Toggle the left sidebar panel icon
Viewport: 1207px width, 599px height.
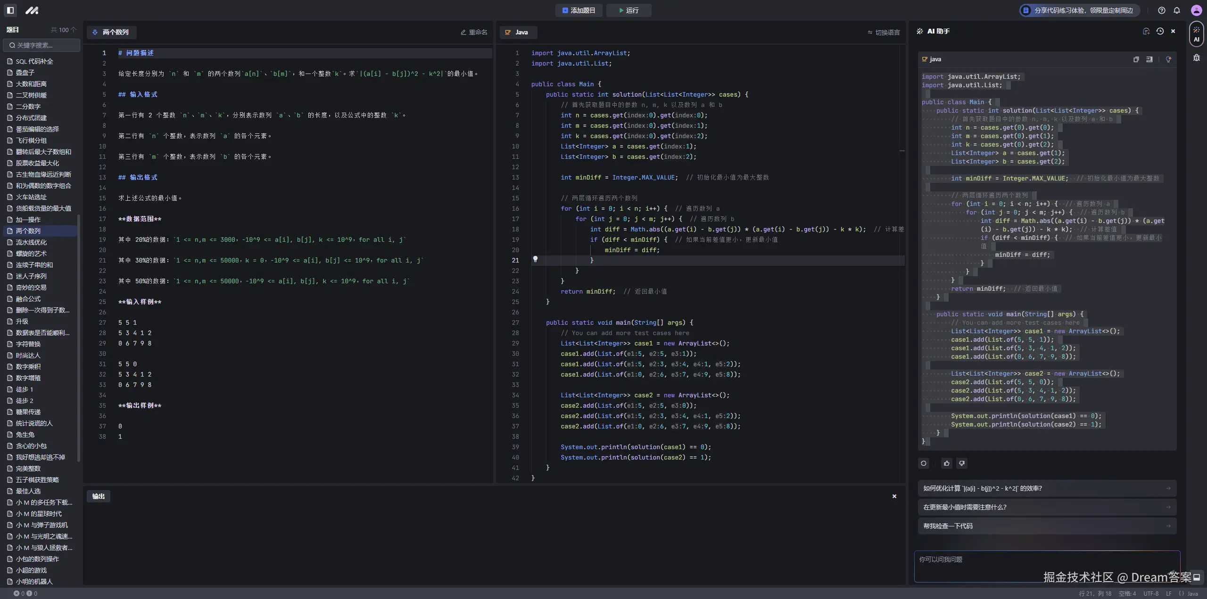(x=10, y=10)
